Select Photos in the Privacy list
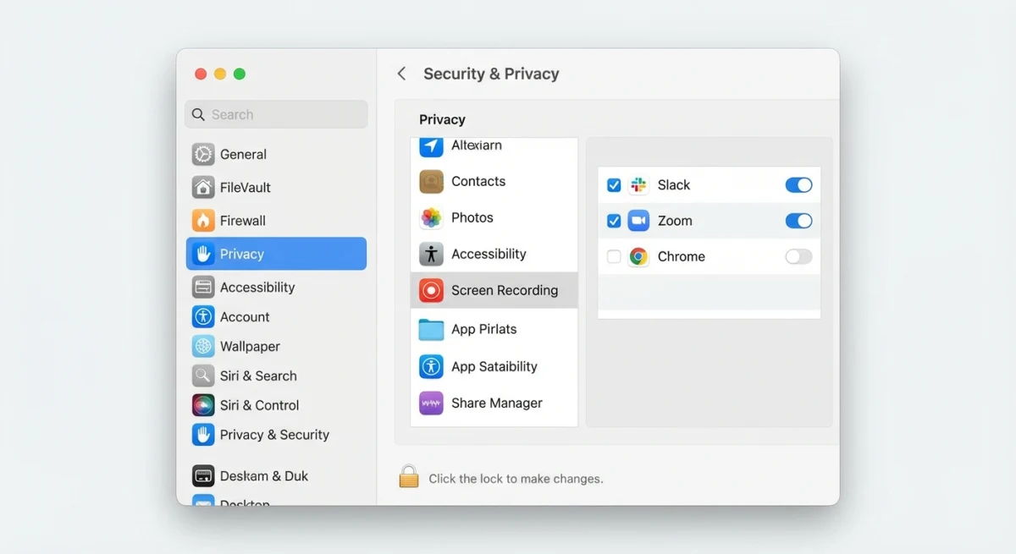Viewport: 1016px width, 554px height. (494, 217)
